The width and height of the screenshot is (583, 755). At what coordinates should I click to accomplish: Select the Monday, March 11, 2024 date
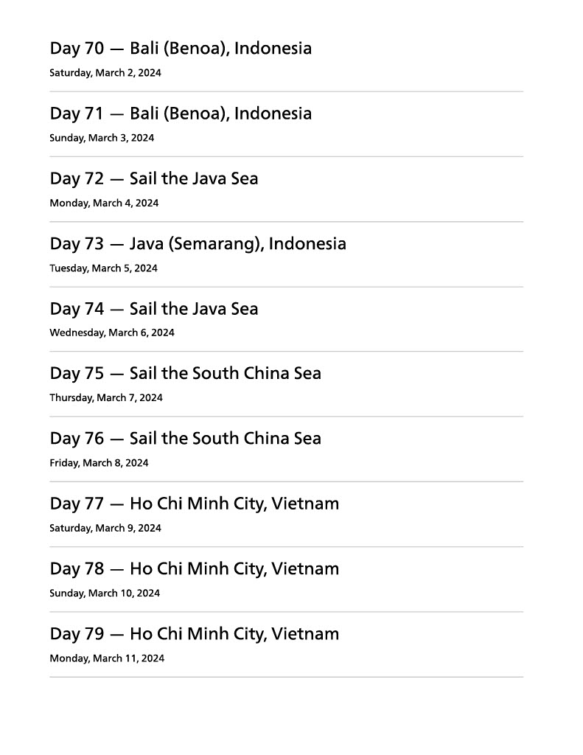[107, 658]
